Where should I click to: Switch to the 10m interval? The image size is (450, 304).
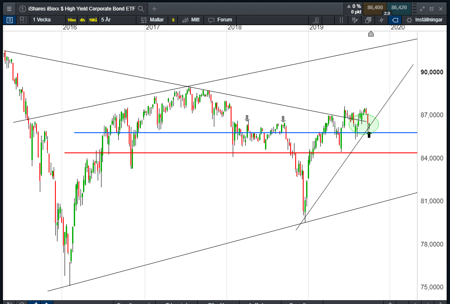(71, 20)
